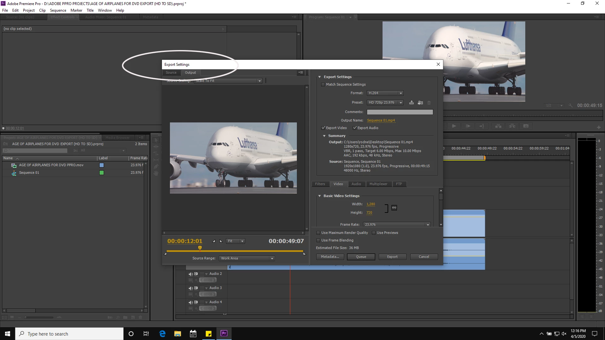
Task: Toggle the width-height constrain link icon
Action: 394,208
